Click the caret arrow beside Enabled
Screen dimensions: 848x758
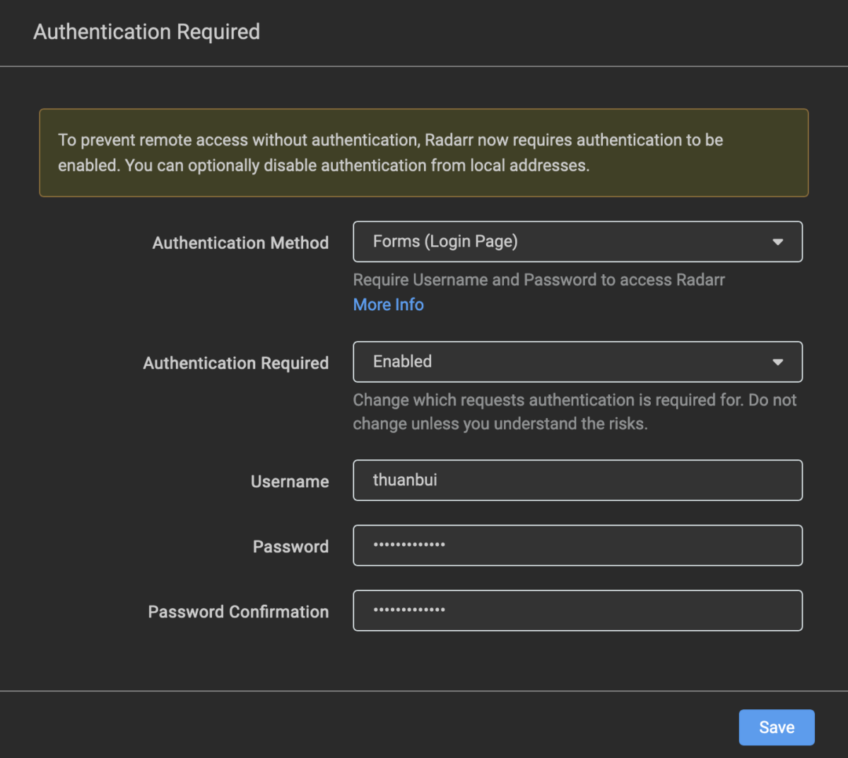[777, 362]
